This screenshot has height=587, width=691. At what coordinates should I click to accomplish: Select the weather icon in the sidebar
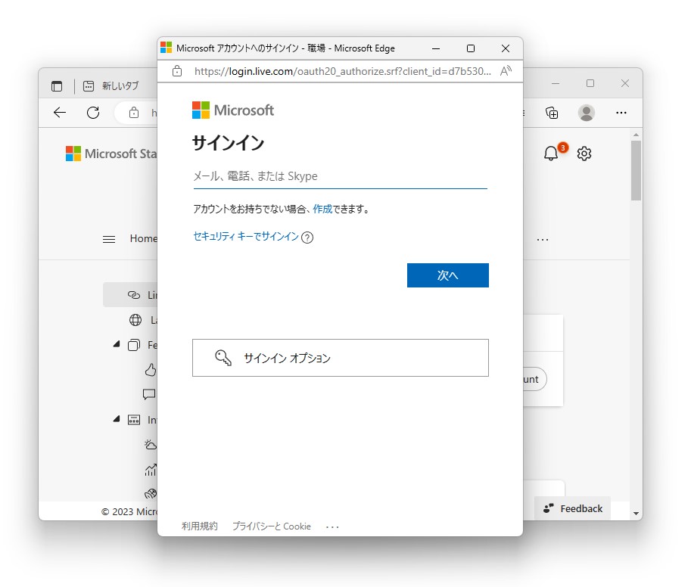pyautogui.click(x=149, y=444)
